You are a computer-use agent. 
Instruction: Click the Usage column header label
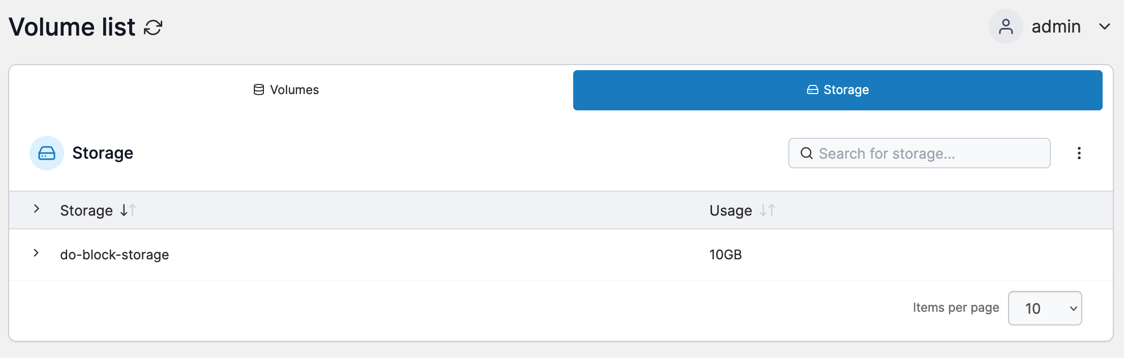(x=730, y=211)
